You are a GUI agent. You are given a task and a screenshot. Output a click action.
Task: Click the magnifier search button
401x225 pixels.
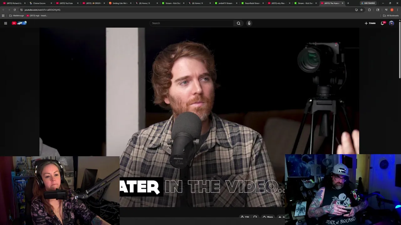(238, 23)
